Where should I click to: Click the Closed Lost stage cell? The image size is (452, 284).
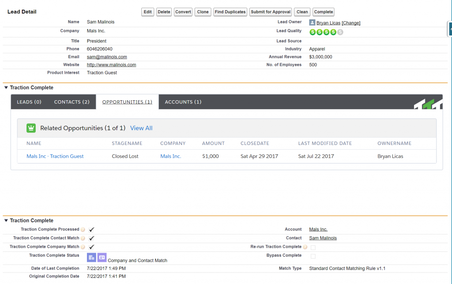click(x=125, y=156)
